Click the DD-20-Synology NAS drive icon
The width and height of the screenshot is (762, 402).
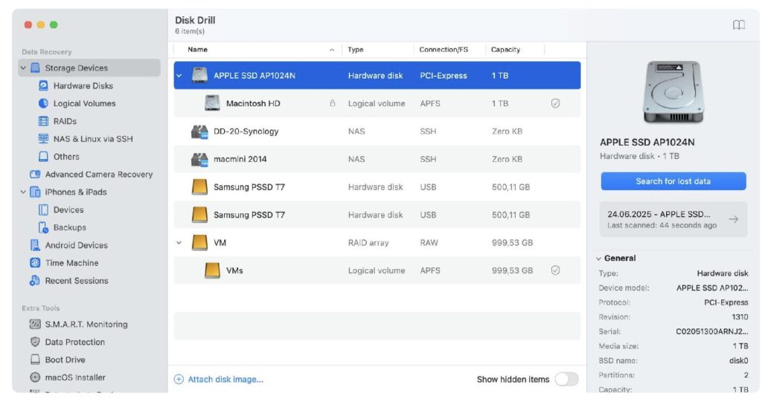click(199, 131)
